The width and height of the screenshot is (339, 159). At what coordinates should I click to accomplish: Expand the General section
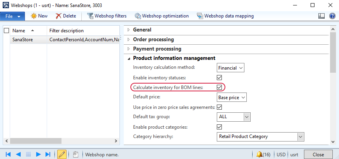click(x=142, y=30)
